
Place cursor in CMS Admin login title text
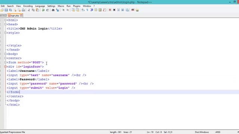pyautogui.click(x=34, y=29)
